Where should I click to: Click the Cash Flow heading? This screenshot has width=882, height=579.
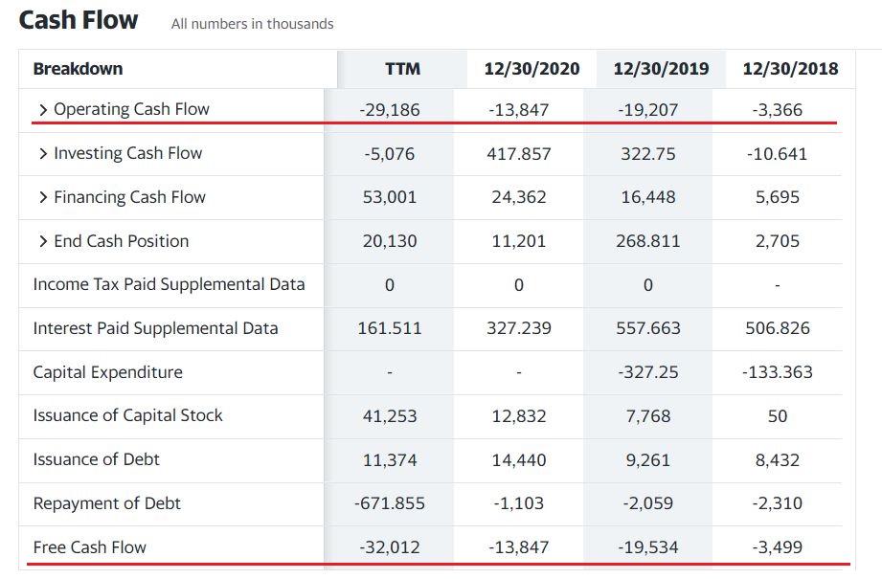point(79,20)
